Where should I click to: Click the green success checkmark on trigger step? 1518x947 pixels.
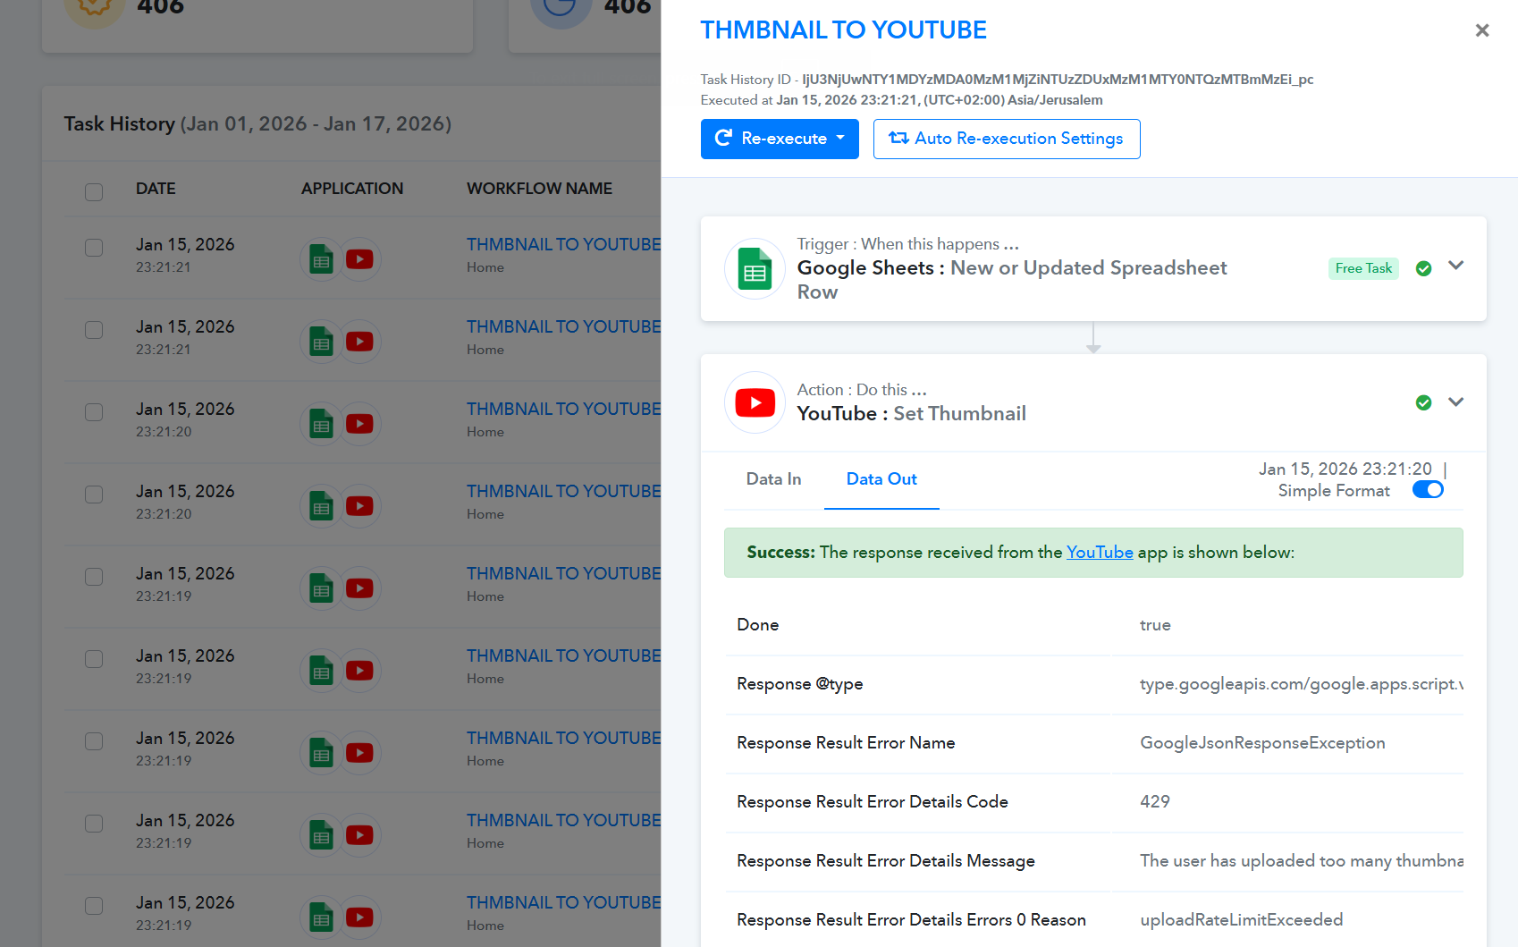pos(1423,268)
